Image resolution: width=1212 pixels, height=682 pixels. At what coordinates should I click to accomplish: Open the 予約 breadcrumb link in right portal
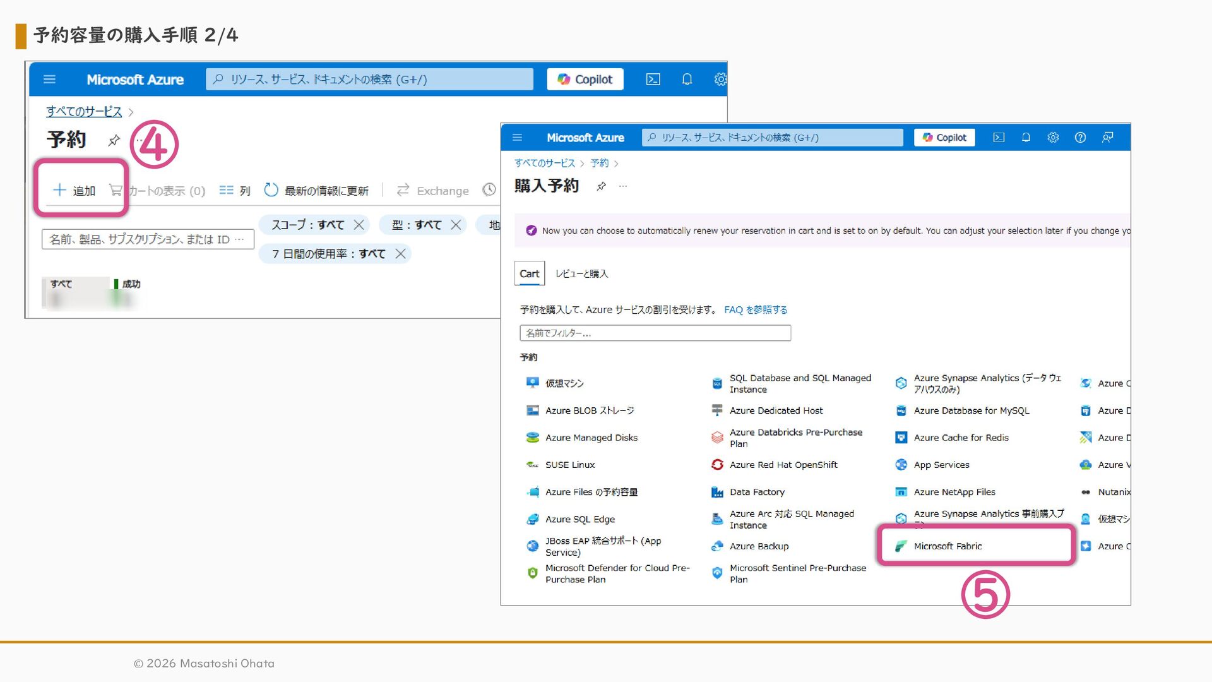(x=599, y=164)
